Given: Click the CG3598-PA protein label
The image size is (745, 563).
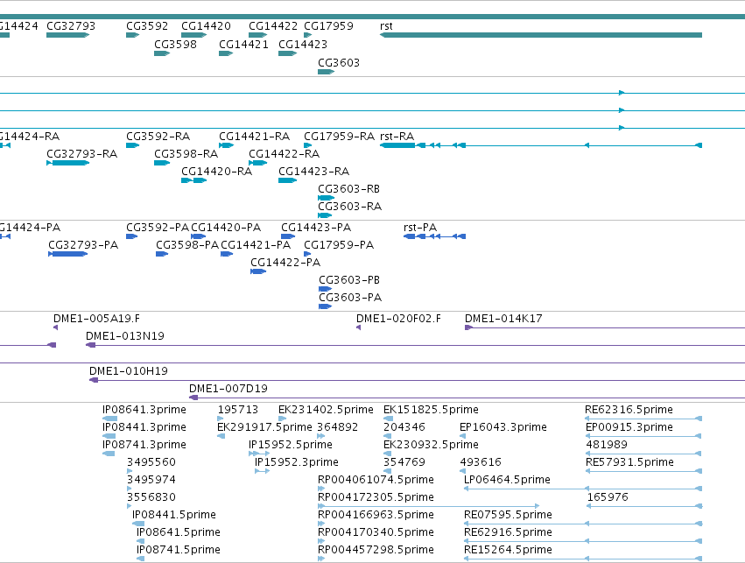Looking at the screenshot, I should tap(187, 245).
